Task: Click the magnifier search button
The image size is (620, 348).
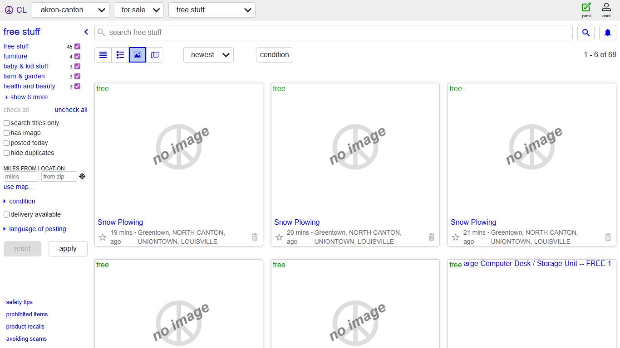Action: (586, 33)
